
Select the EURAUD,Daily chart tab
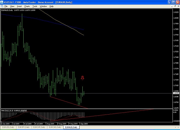pos(71,127)
